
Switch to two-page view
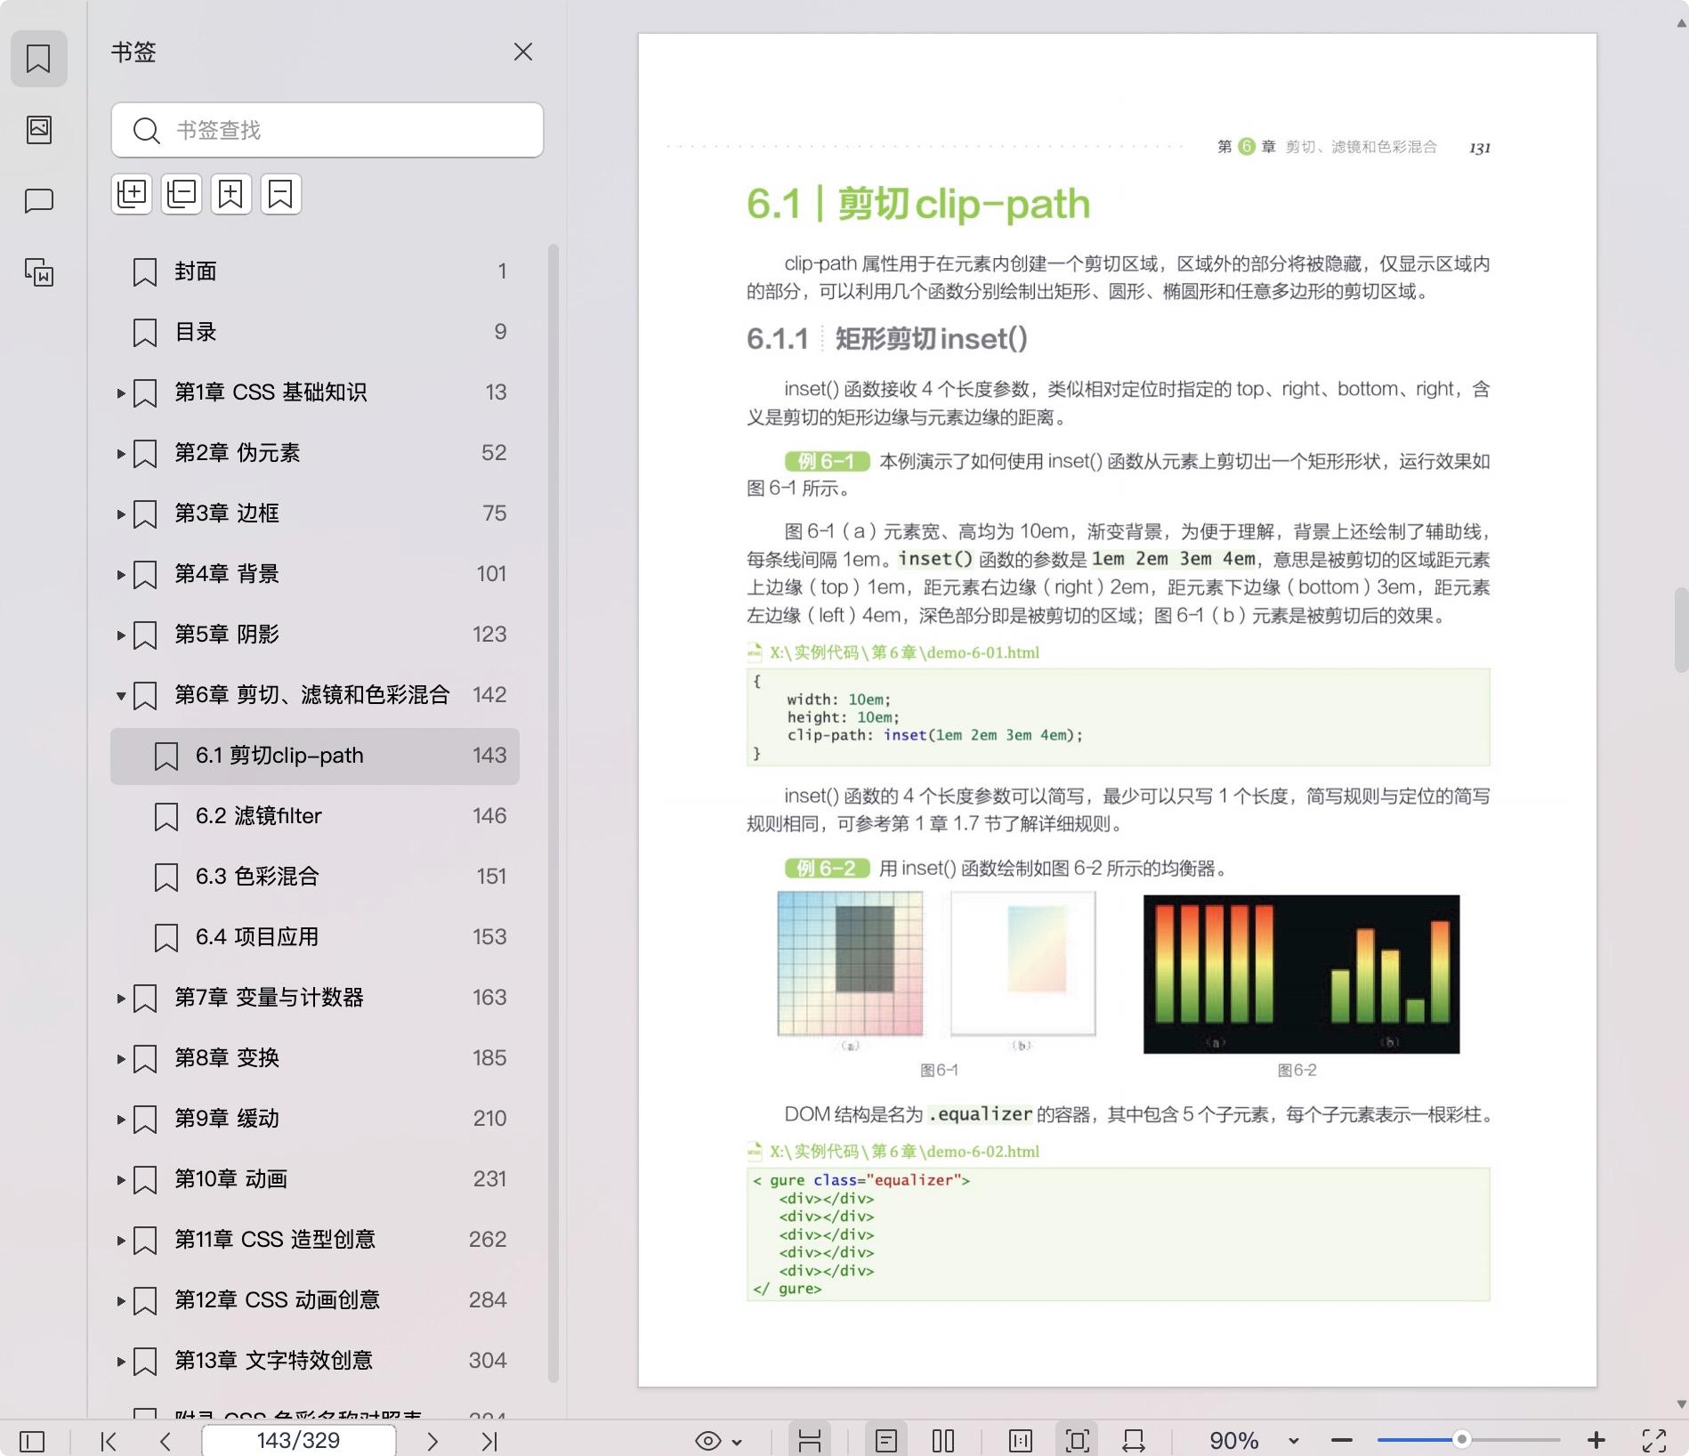(x=943, y=1440)
